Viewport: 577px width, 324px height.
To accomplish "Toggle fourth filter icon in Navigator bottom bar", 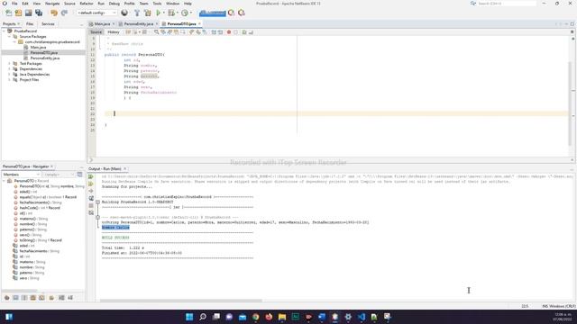I will tap(33, 298).
